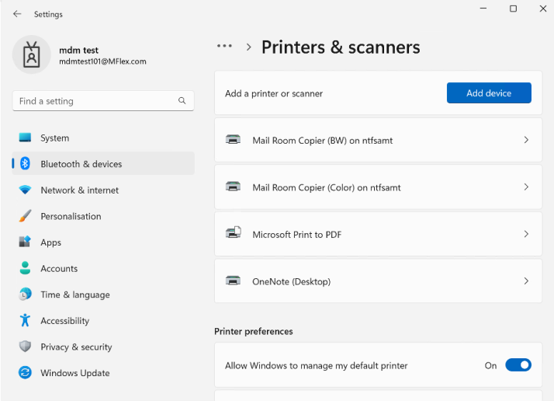The width and height of the screenshot is (554, 401).
Task: Open OneNote (Desktop) printer entry
Action: pyautogui.click(x=378, y=281)
